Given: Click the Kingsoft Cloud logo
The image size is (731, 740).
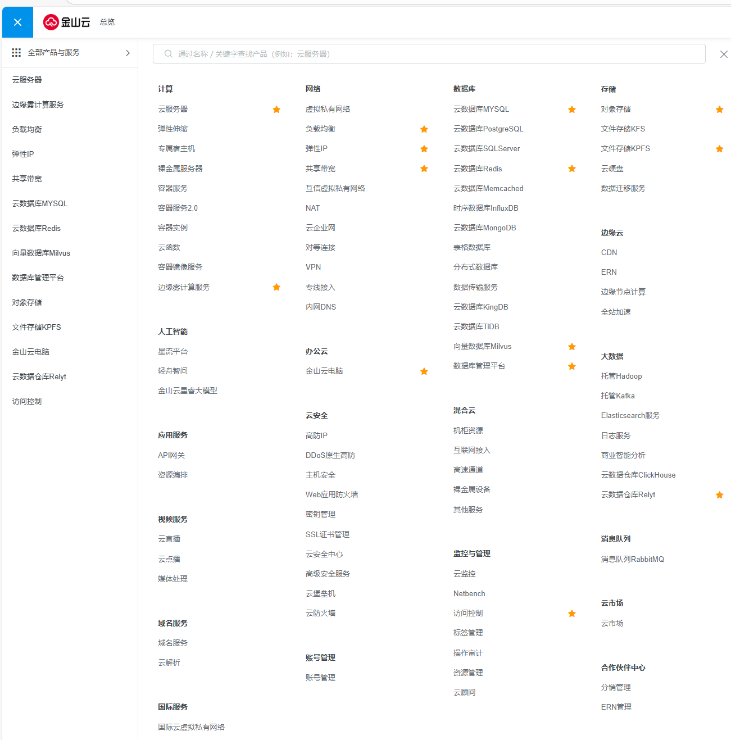Looking at the screenshot, I should coord(67,22).
